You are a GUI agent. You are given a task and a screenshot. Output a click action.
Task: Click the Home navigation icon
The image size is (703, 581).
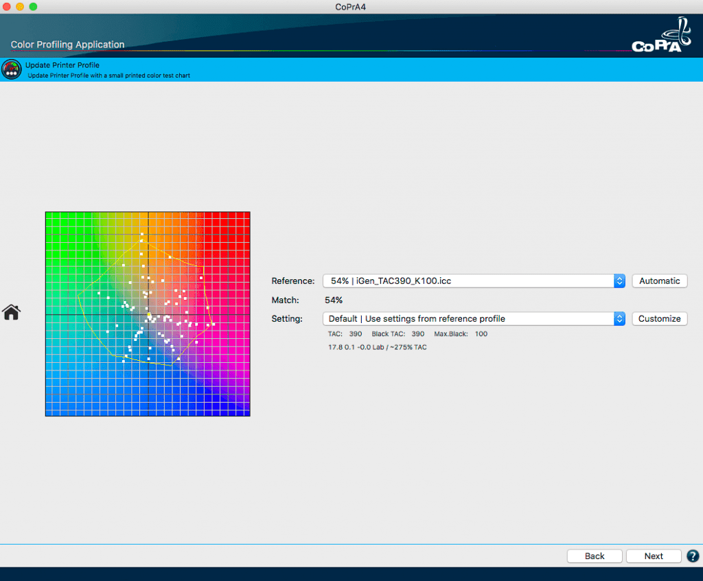11,312
